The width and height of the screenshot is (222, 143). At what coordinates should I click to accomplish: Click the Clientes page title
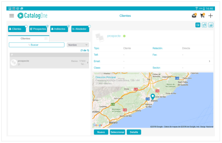[125, 16]
